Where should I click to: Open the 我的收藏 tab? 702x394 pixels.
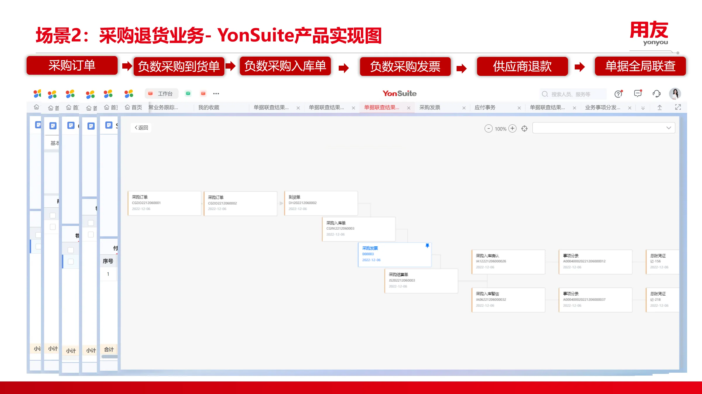[x=209, y=107]
